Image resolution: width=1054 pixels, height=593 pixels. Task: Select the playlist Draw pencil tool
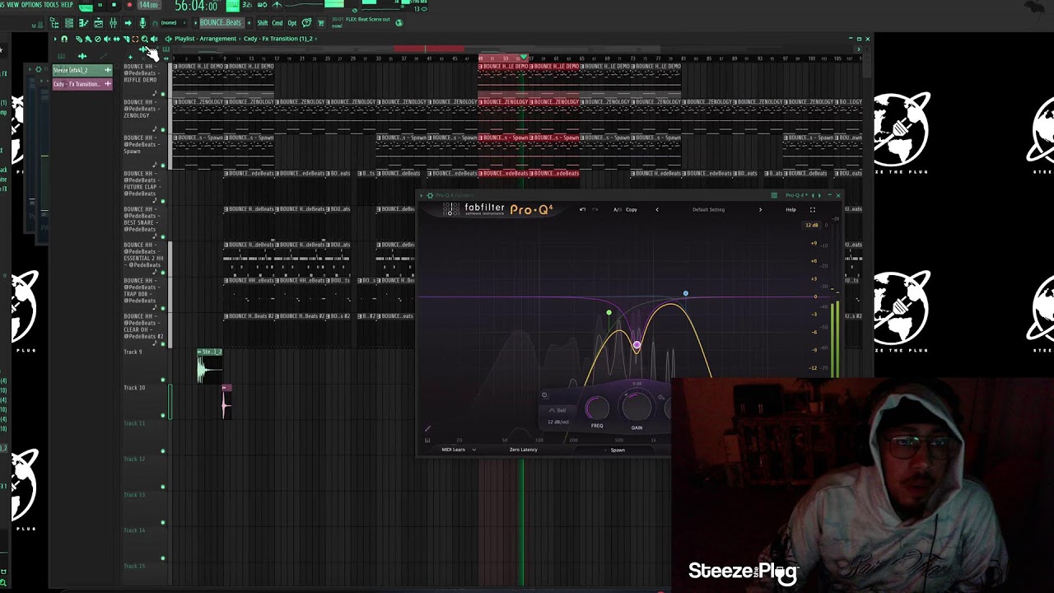(79, 39)
